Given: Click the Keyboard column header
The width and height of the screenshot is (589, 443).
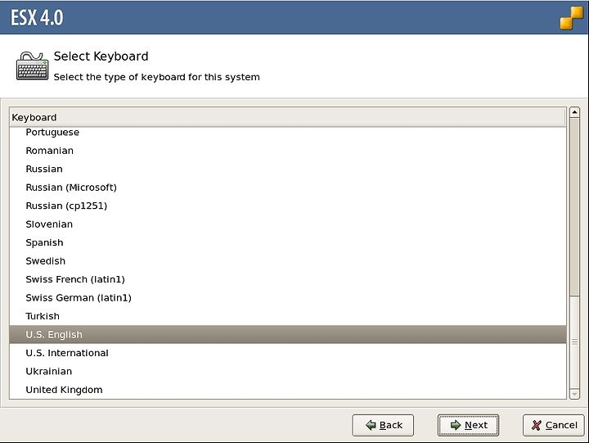Looking at the screenshot, I should coord(287,117).
